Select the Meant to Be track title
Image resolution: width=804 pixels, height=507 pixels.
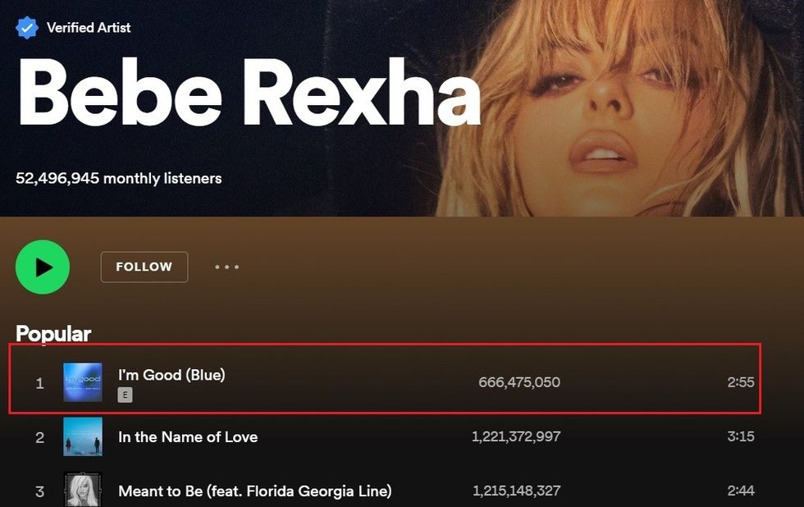pyautogui.click(x=254, y=491)
